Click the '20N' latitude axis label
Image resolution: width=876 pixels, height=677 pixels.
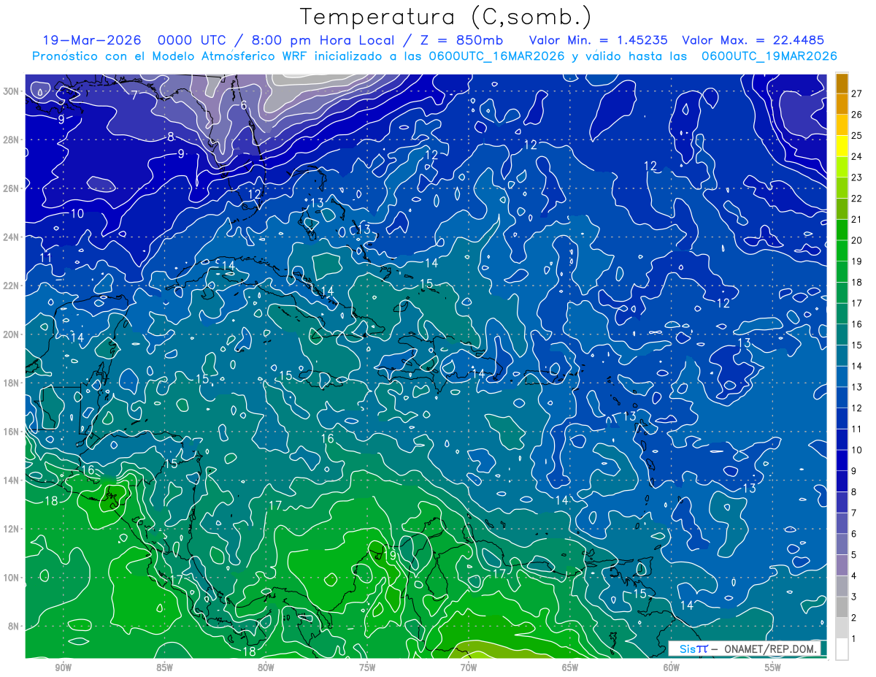pyautogui.click(x=12, y=334)
